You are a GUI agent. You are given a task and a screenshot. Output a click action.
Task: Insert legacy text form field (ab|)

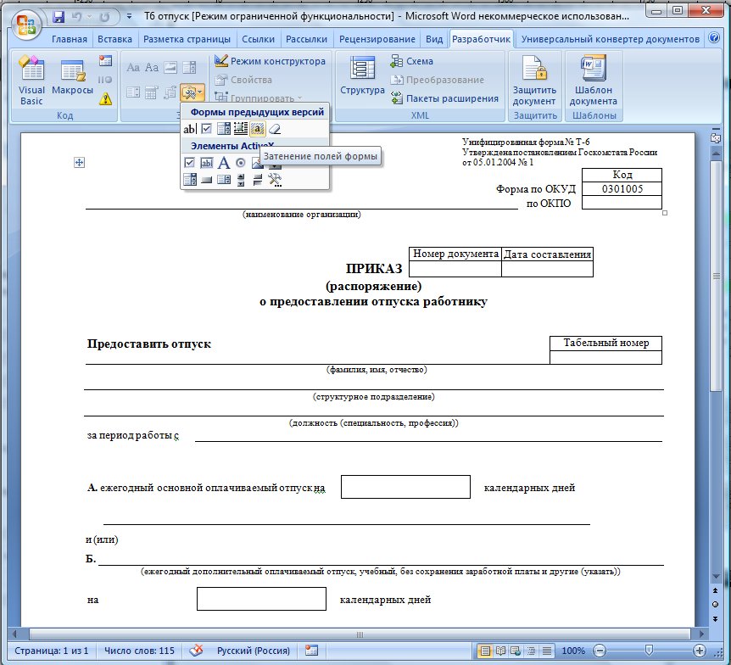click(190, 129)
